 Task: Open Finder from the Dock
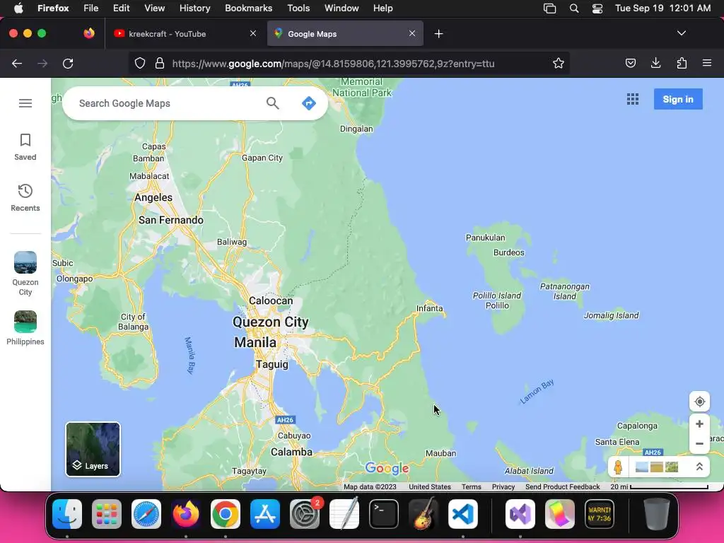(67, 514)
